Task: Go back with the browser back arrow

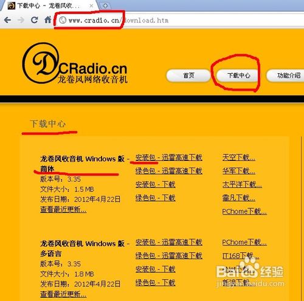Action: click(8, 20)
